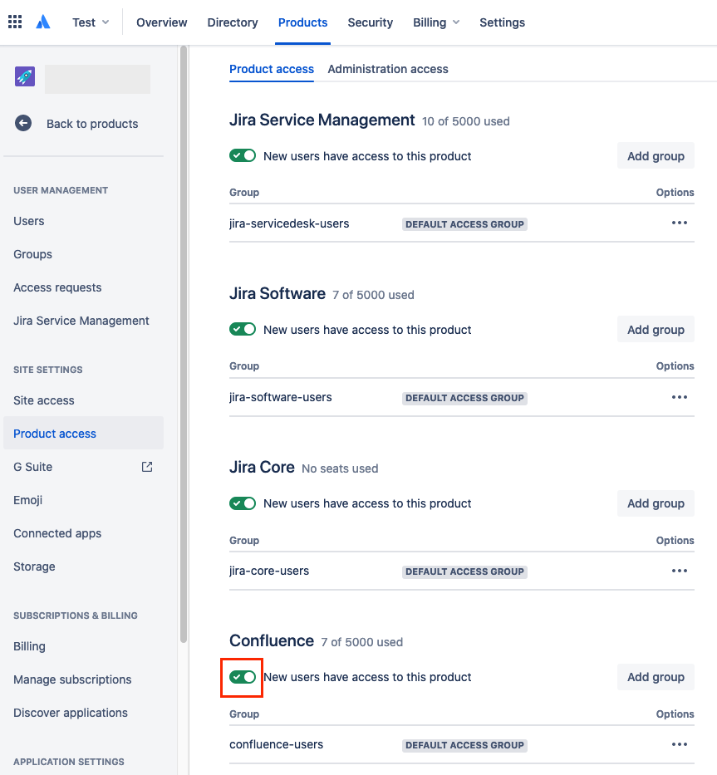Add group to Jira Service Management
This screenshot has width=717, height=775.
click(656, 155)
